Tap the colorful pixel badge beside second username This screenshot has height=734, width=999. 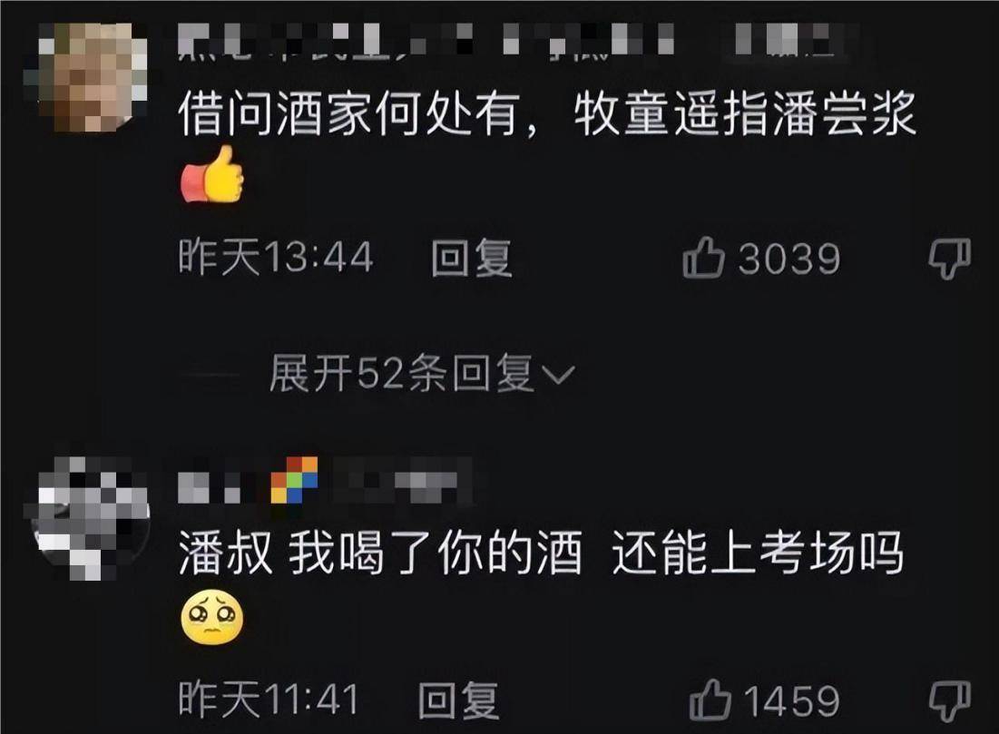tap(294, 480)
